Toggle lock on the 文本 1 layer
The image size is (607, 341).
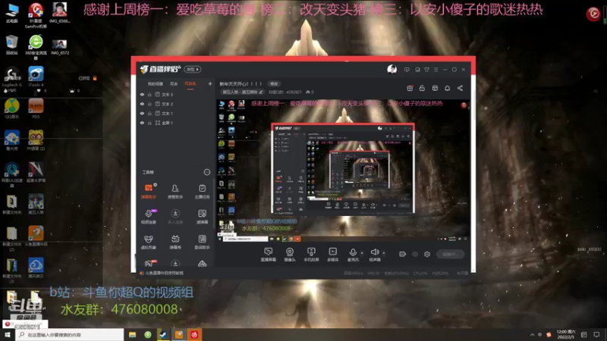pyautogui.click(x=149, y=113)
